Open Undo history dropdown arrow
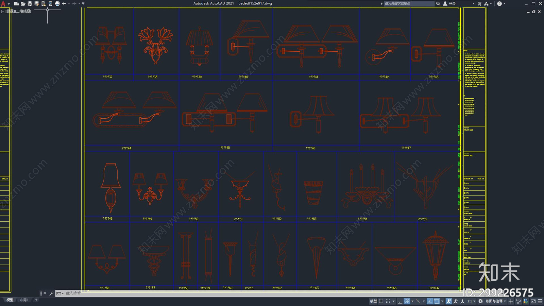Viewport: 544px width, 306px height. pos(69,3)
